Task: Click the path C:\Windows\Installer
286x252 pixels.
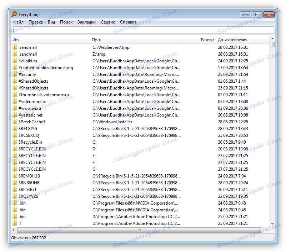Action: tap(112, 122)
